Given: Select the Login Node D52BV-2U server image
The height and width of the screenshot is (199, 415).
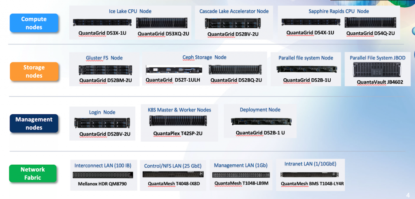Looking at the screenshot, I should pyautogui.click(x=102, y=123).
